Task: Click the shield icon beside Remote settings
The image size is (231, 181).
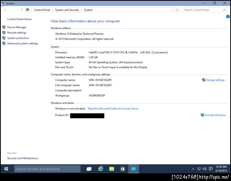Action: (x=4, y=32)
